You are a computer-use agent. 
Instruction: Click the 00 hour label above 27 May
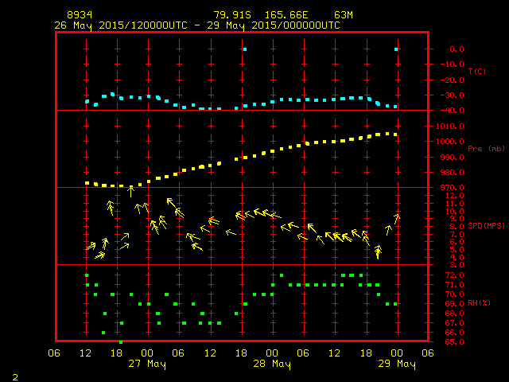pyautogui.click(x=147, y=353)
